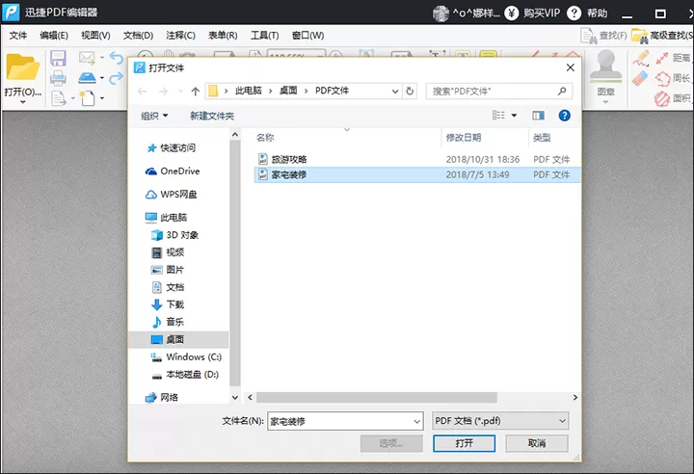The width and height of the screenshot is (694, 474).
Task: Click the Save floppy disk icon
Action: pos(58,59)
